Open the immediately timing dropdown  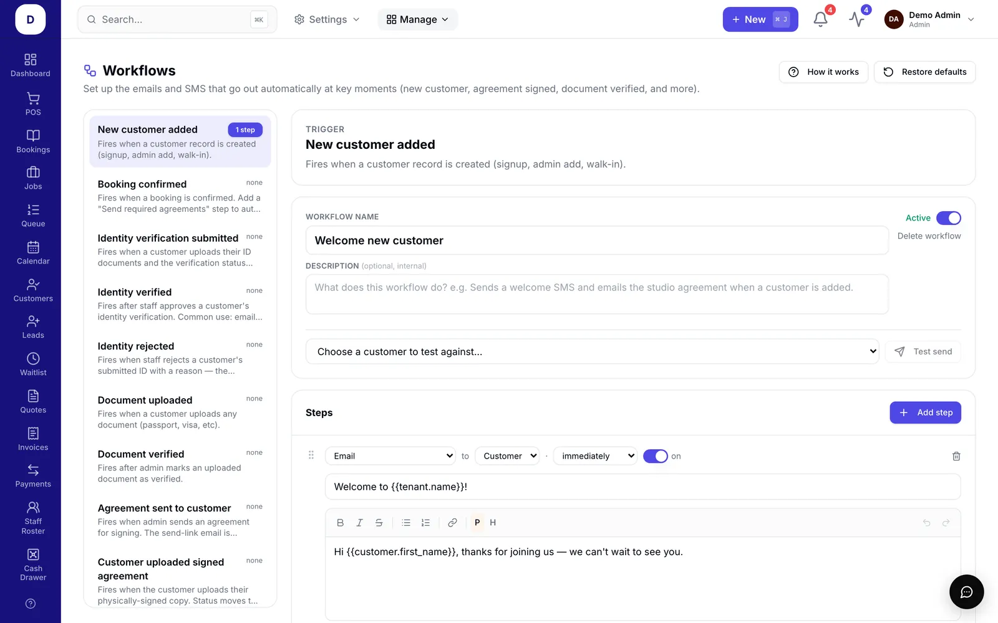pyautogui.click(x=595, y=456)
